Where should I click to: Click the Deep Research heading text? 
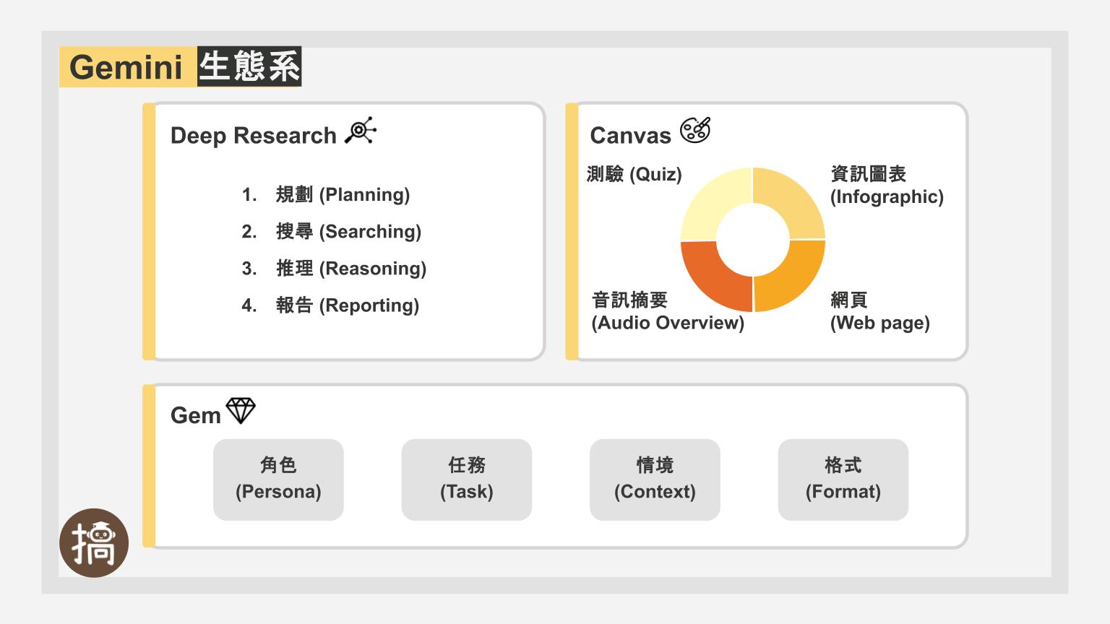click(x=254, y=136)
